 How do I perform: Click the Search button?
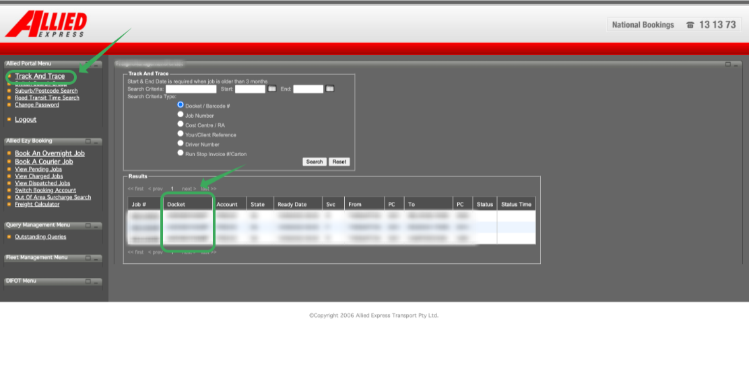[315, 162]
